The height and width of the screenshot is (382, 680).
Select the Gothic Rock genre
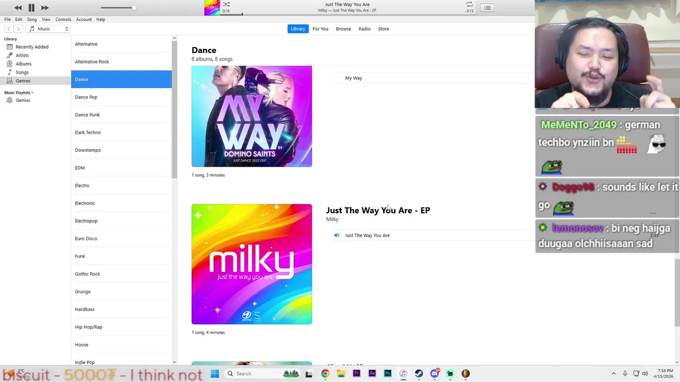(121, 274)
